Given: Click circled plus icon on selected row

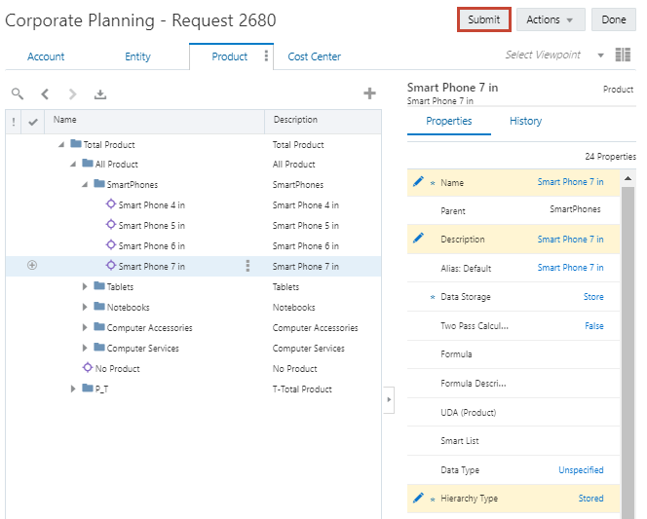Looking at the screenshot, I should click(x=32, y=265).
